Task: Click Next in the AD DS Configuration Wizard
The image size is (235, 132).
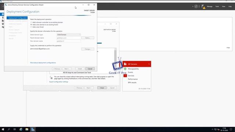Action: pyautogui.click(x=67, y=69)
